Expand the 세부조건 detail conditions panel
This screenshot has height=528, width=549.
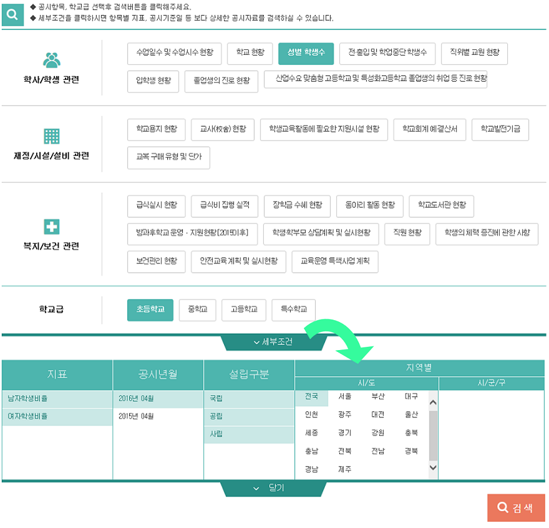[273, 342]
